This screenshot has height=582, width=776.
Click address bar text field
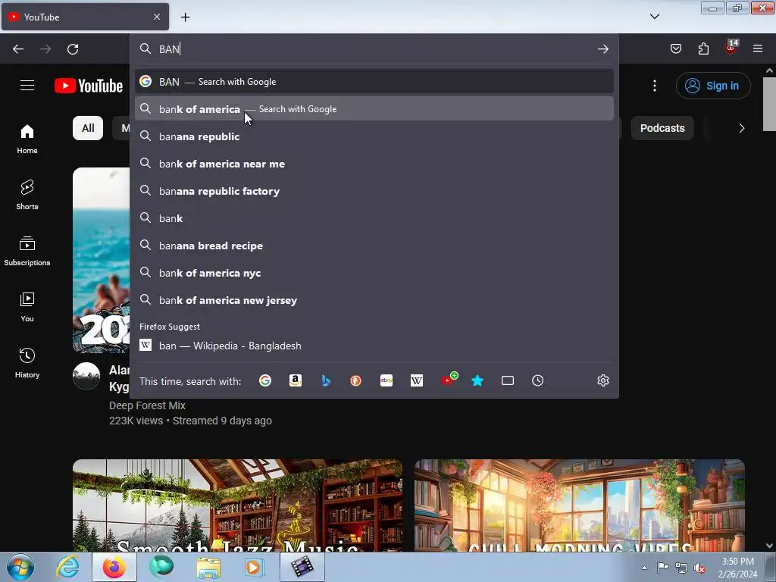[374, 49]
